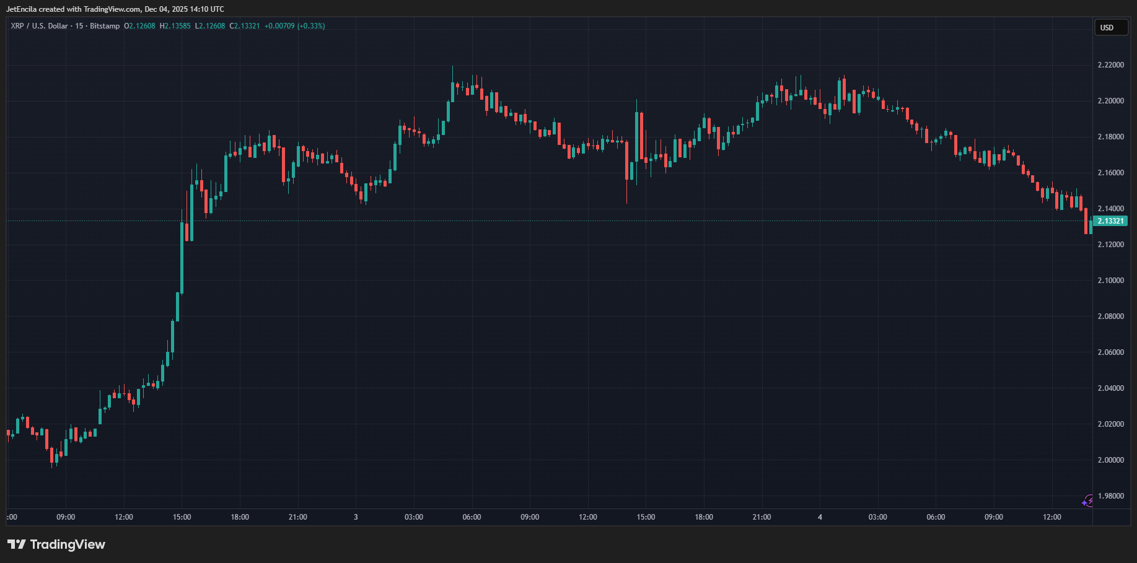The height and width of the screenshot is (563, 1137).
Task: Click the purple sparkle AI assistant icon
Action: (1084, 504)
